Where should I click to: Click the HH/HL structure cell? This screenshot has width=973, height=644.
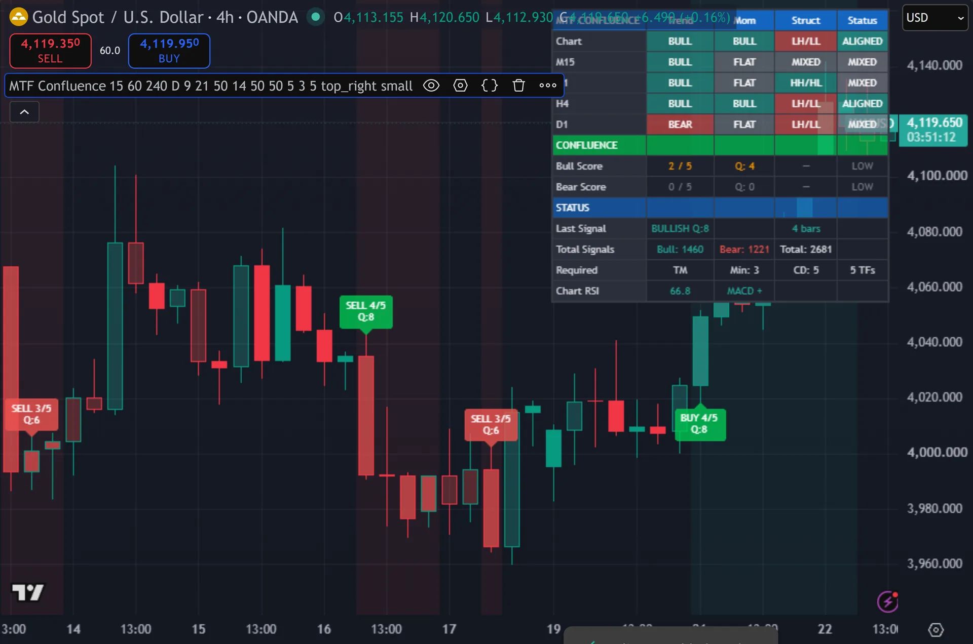(x=805, y=83)
